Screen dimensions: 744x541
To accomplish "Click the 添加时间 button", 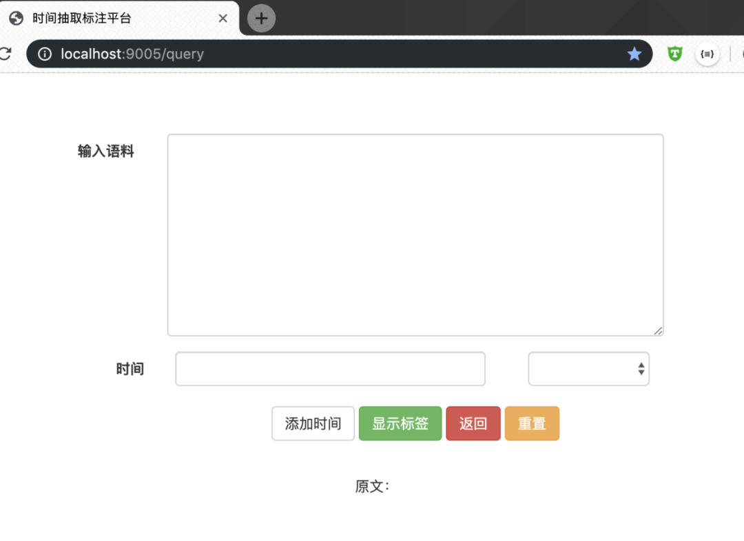I will (313, 423).
